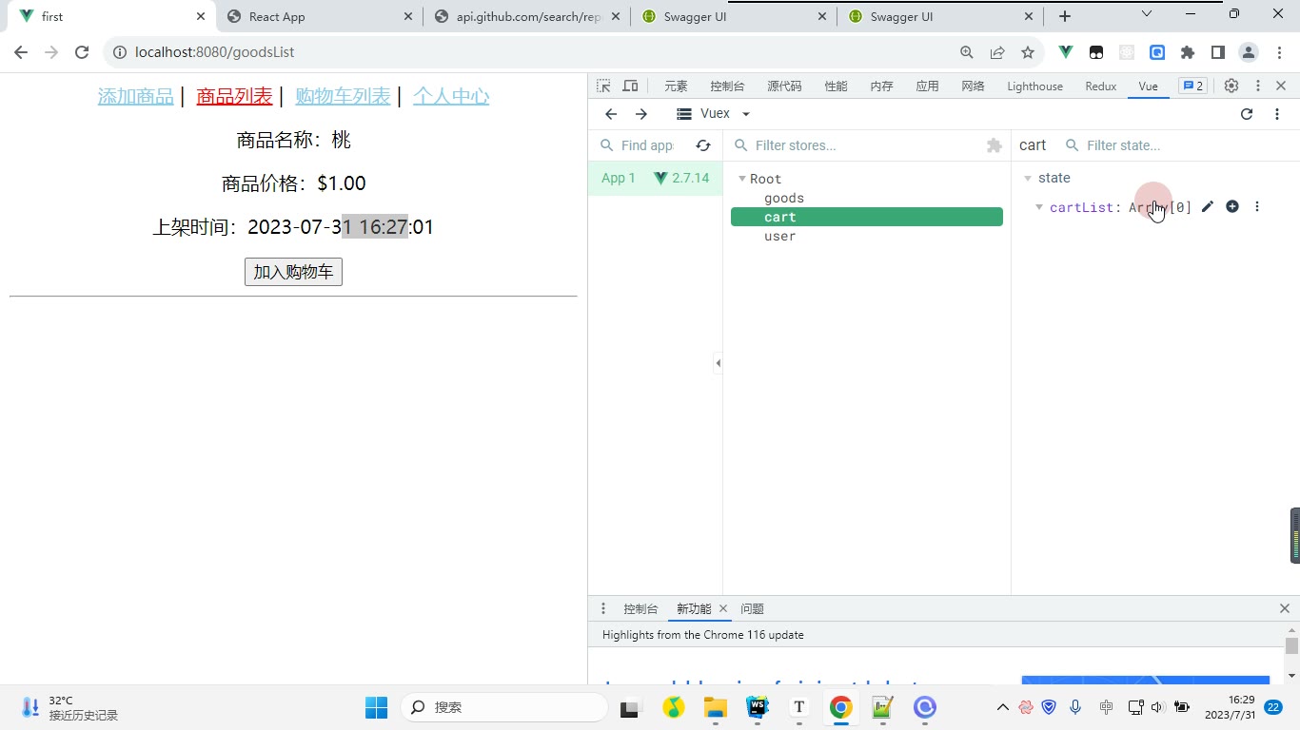Collapse the Root store tree

(x=742, y=179)
